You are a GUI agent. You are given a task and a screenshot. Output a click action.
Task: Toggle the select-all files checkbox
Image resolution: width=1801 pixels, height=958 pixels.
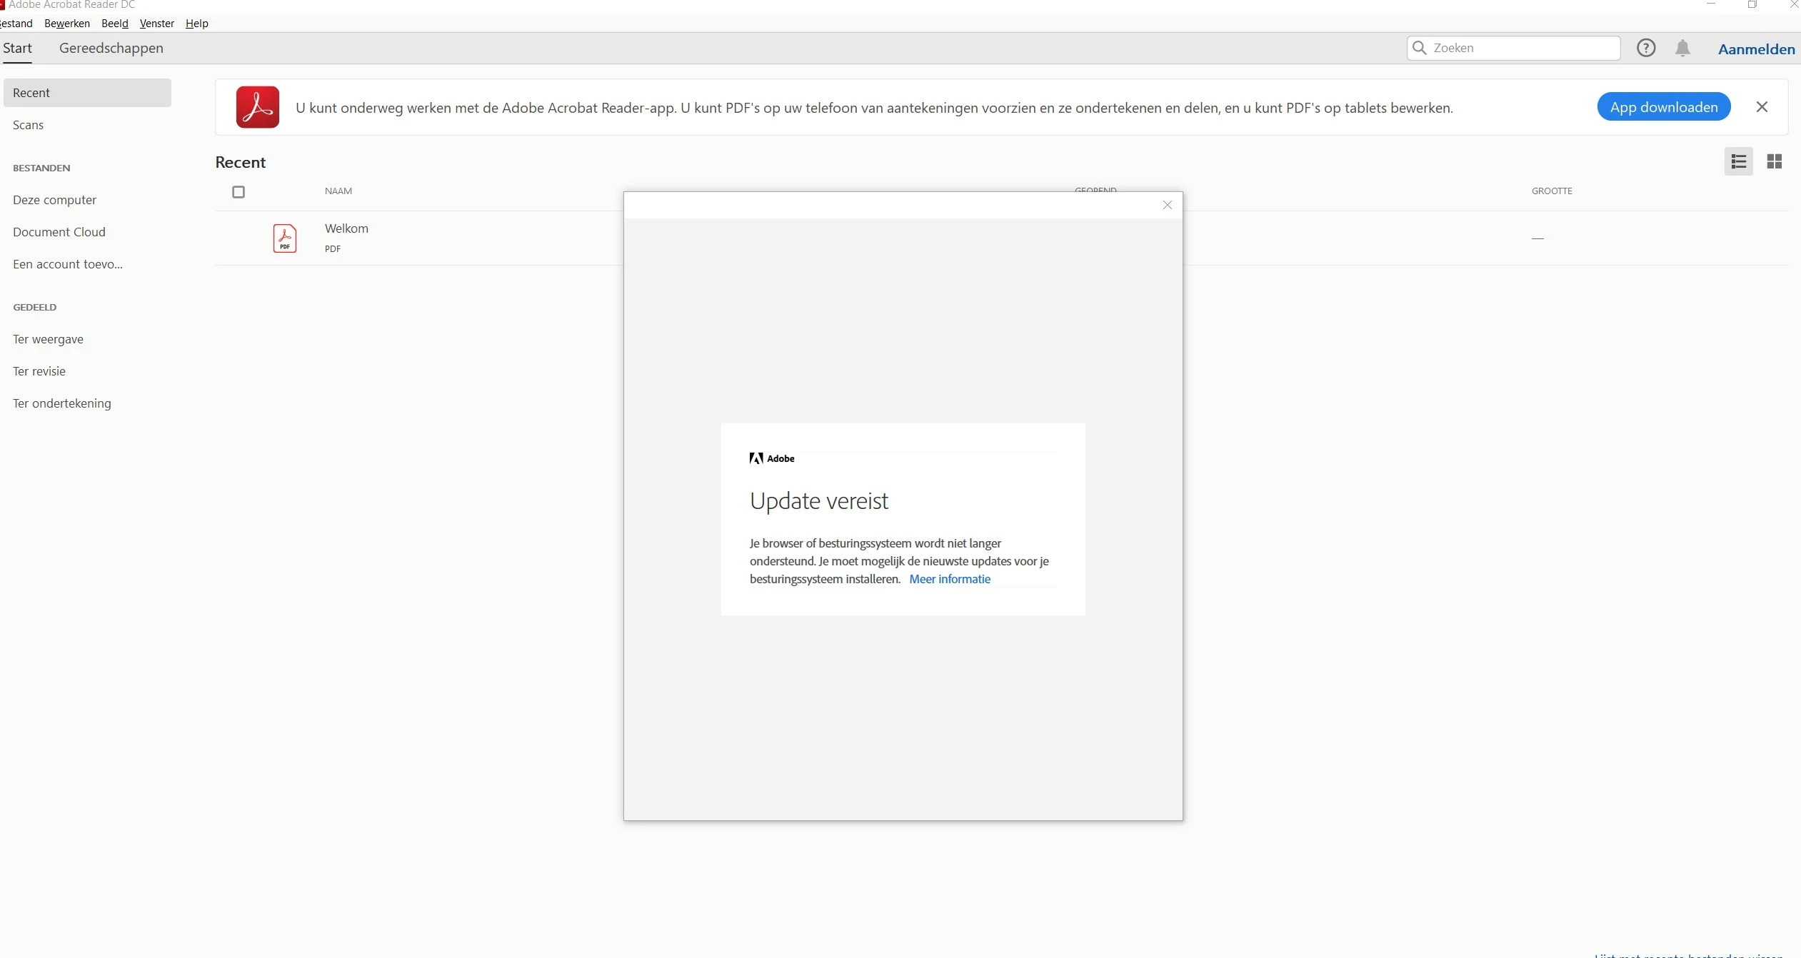click(x=239, y=192)
